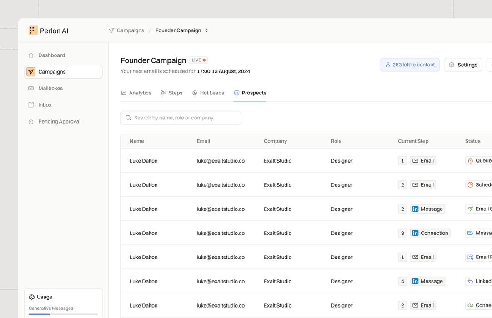Select the Prospects tab
492x318 pixels.
(250, 93)
